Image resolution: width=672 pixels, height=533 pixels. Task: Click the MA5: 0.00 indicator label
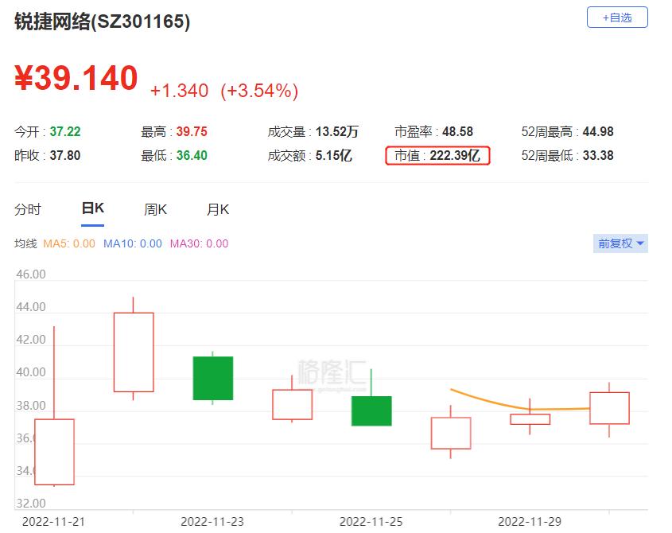(69, 244)
